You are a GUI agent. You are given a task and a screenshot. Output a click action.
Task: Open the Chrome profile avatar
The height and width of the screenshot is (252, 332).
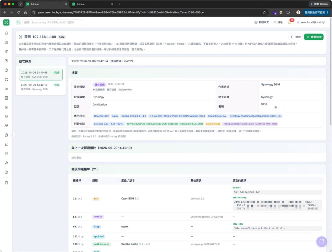click(x=298, y=13)
